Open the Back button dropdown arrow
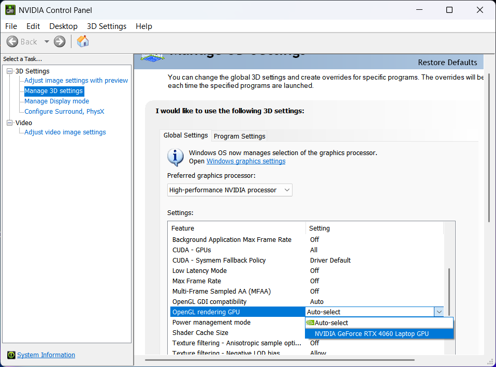Screen dimensions: 496x367 pyautogui.click(x=46, y=41)
